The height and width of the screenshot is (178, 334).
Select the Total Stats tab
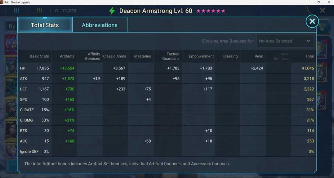pyautogui.click(x=45, y=25)
